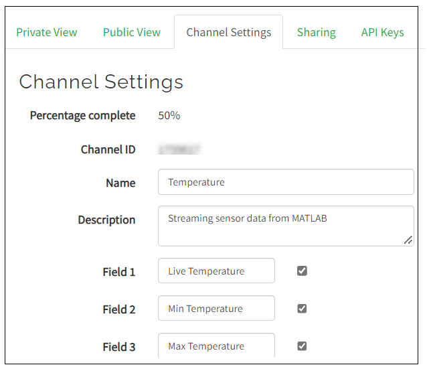Click the Min Temperature field box

(x=216, y=309)
